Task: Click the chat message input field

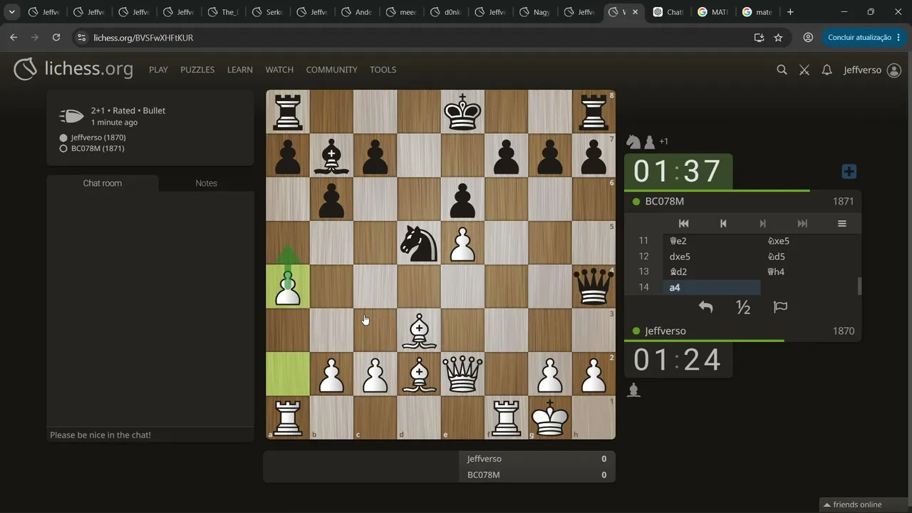Action: click(x=150, y=435)
